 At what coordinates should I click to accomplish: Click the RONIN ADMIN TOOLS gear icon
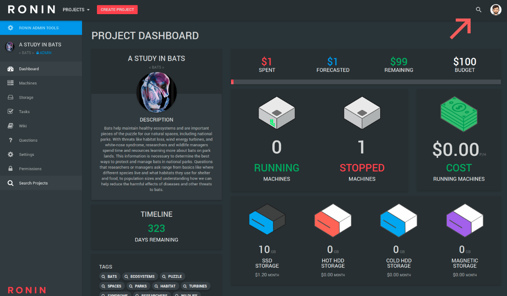(x=11, y=28)
